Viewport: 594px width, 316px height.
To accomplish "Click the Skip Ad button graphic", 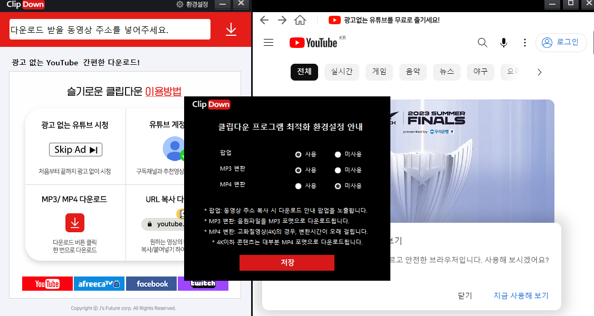I will [x=76, y=150].
